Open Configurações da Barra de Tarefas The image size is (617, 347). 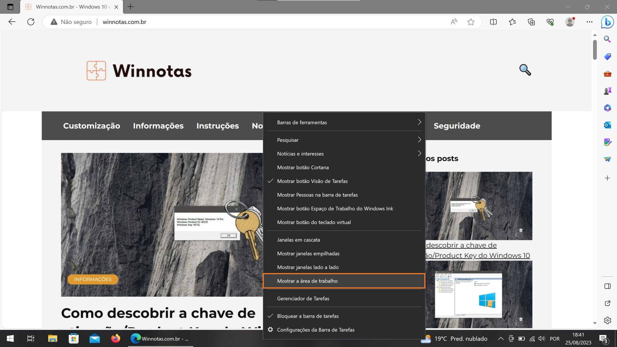[316, 330]
